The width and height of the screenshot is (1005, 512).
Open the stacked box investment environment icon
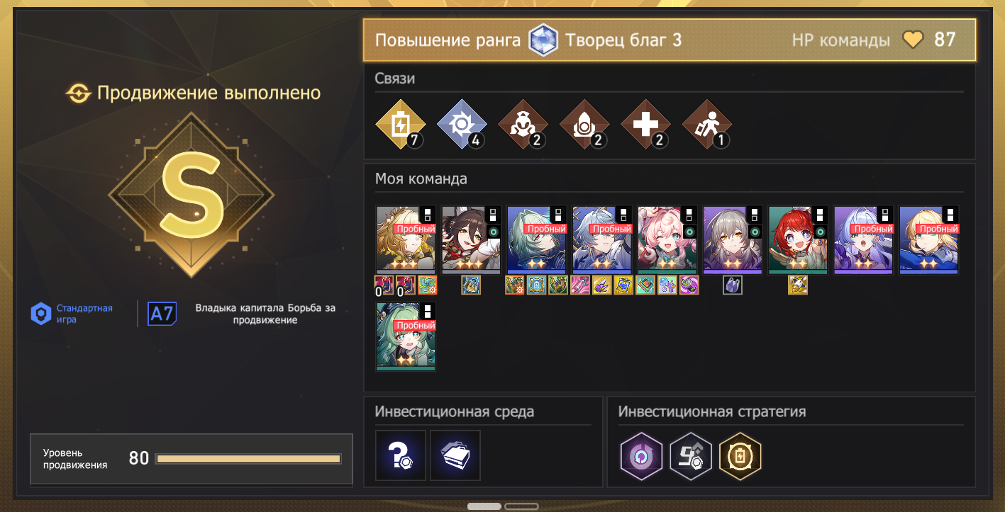coord(455,455)
